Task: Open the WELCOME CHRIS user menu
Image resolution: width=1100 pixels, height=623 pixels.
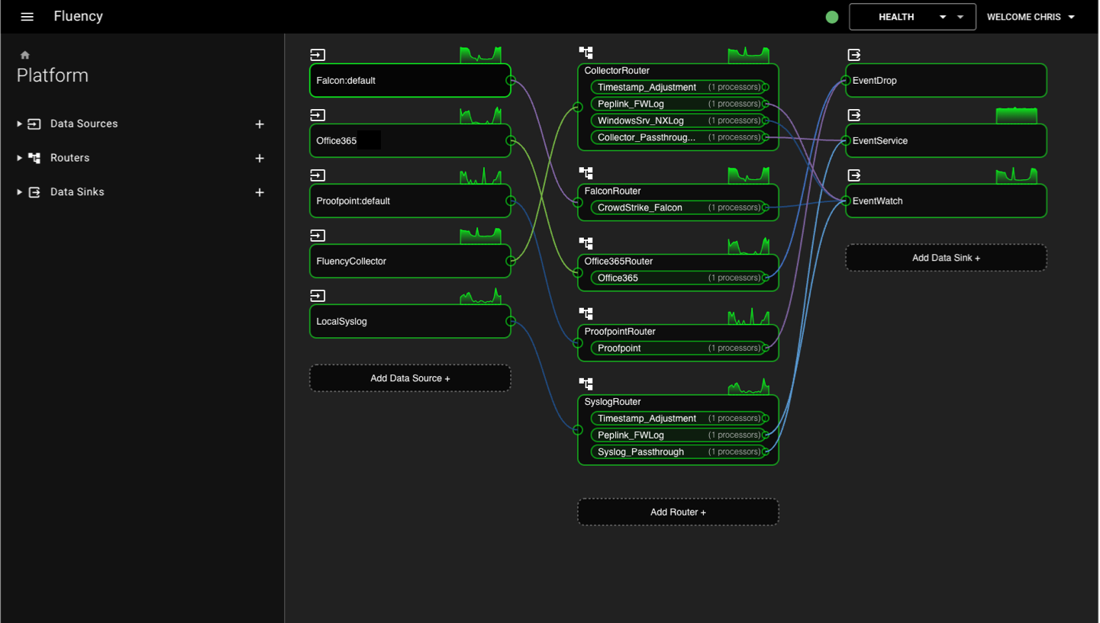Action: [x=1031, y=17]
